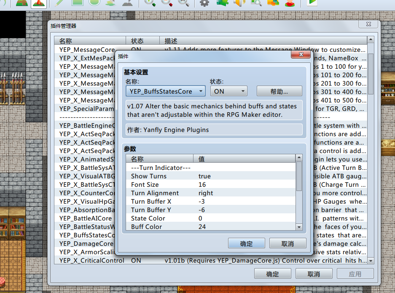Select the Turn Buffer Y parameter

tap(211, 210)
